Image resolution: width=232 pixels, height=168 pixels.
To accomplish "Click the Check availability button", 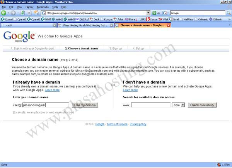I will point(202,105).
